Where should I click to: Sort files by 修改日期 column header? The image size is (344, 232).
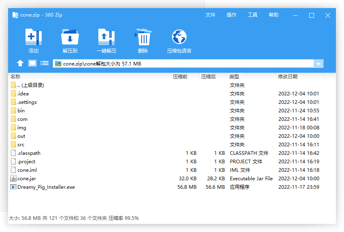point(287,77)
